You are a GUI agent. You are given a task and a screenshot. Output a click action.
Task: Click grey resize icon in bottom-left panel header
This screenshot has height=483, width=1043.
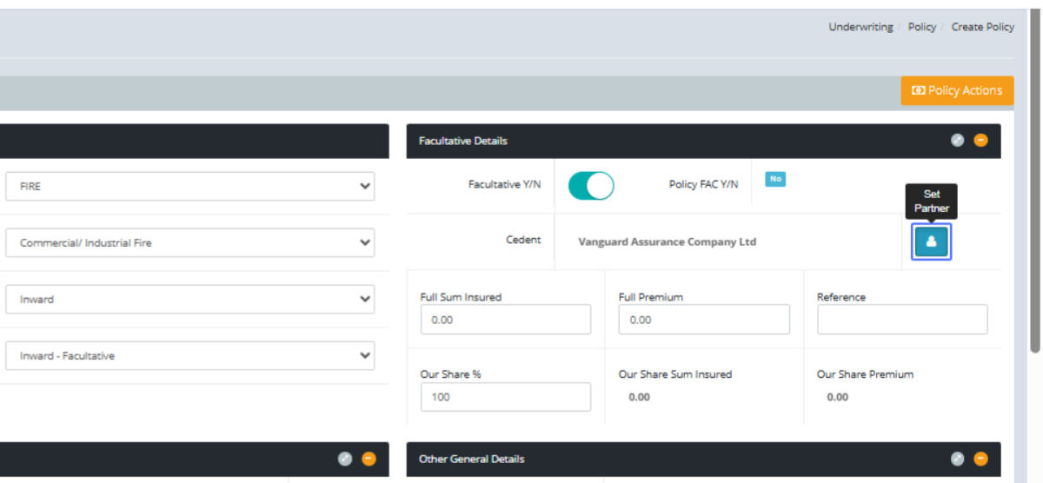coord(345,459)
